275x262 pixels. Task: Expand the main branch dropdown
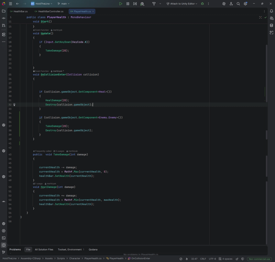pyautogui.click(x=64, y=4)
